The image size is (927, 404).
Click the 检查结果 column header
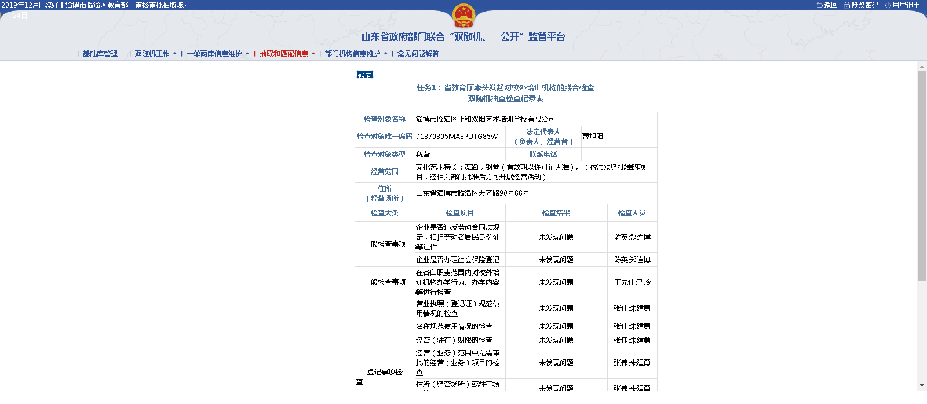[556, 213]
